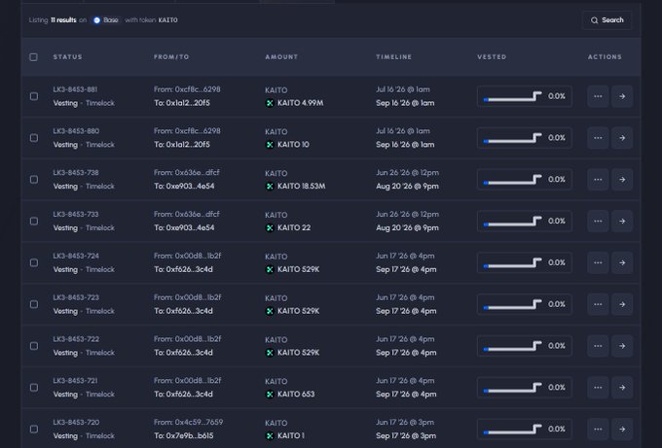Check the box for LK3-8453-881

[34, 96]
